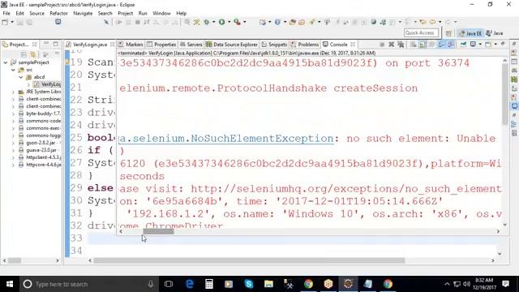This screenshot has height=292, width=519.
Task: Click the Open Web Browser globe icon
Action: (x=373, y=22)
